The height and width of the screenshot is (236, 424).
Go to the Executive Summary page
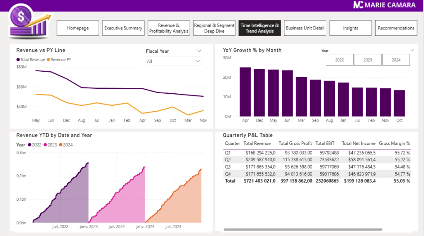pyautogui.click(x=123, y=28)
